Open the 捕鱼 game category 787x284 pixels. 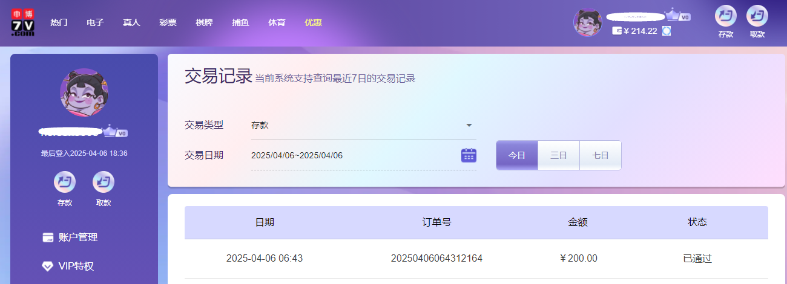(240, 22)
